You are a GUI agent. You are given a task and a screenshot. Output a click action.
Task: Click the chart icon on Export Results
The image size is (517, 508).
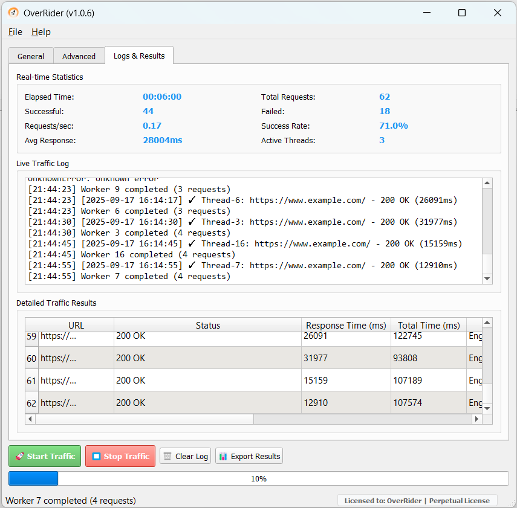tap(223, 456)
